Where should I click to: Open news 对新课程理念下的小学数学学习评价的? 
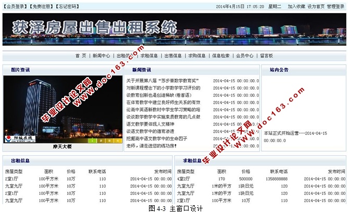pyautogui.click(x=164, y=88)
